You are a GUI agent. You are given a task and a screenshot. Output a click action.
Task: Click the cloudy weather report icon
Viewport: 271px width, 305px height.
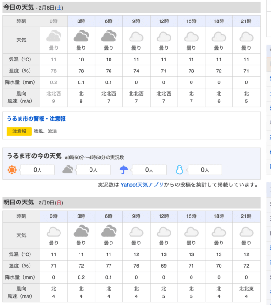68,170
